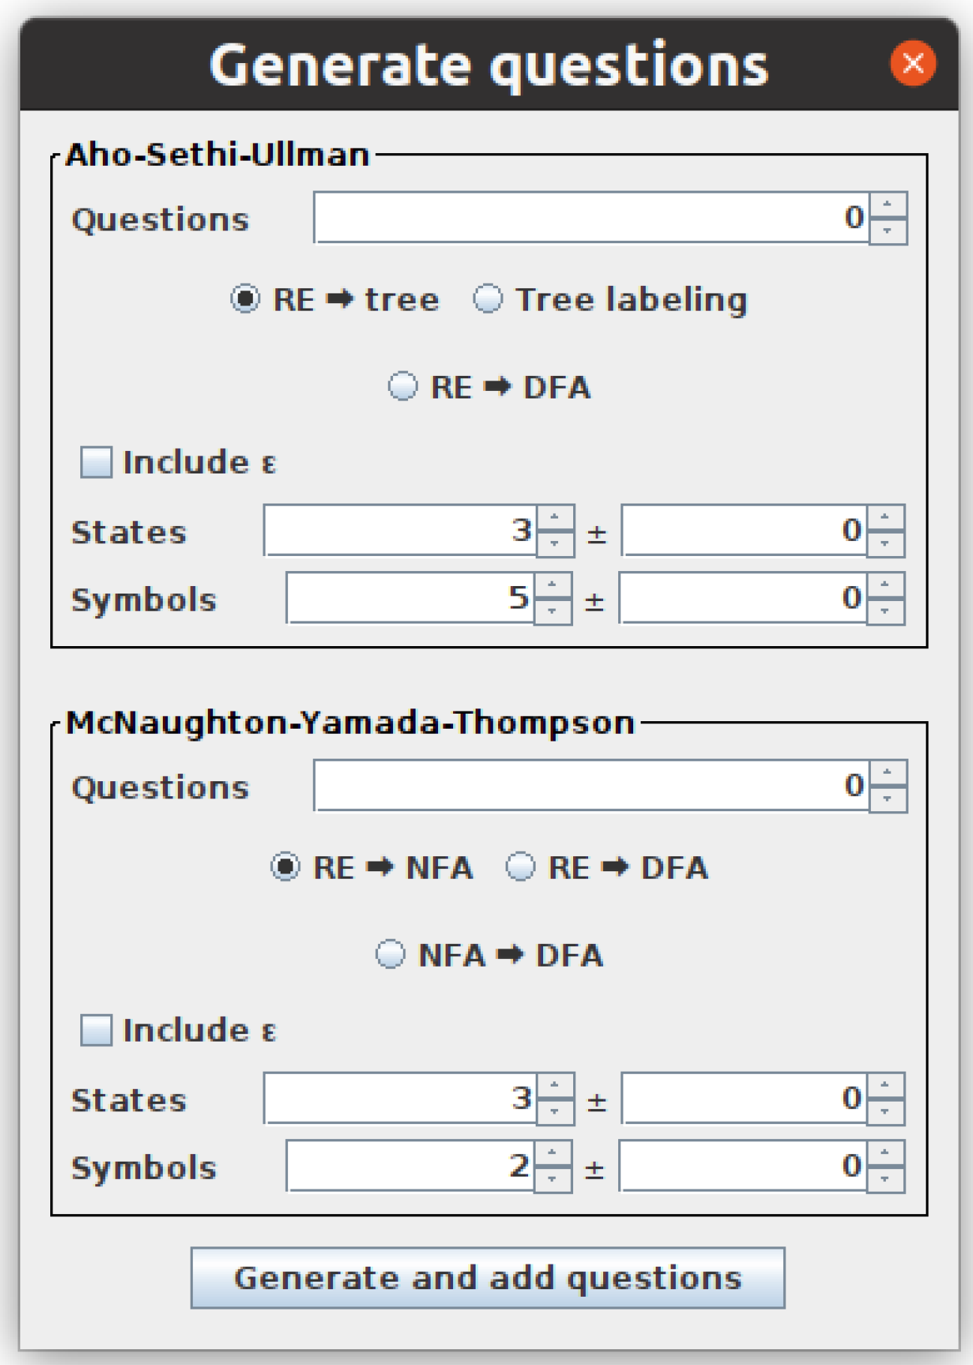The height and width of the screenshot is (1365, 973).
Task: Select the RE to NFA radio button
Action: click(x=286, y=867)
